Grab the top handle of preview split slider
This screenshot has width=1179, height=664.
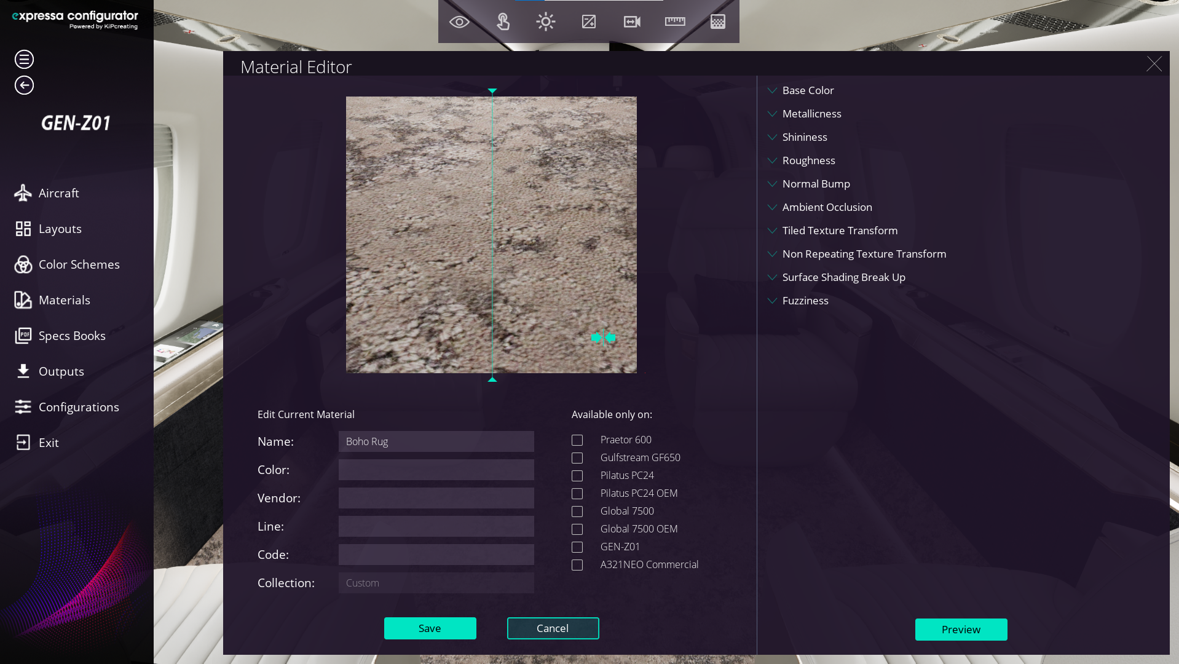[492, 91]
